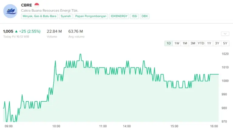This screenshot has width=233, height=133.
Task: Click the 1010 price axis label
Action: (x=225, y=67)
